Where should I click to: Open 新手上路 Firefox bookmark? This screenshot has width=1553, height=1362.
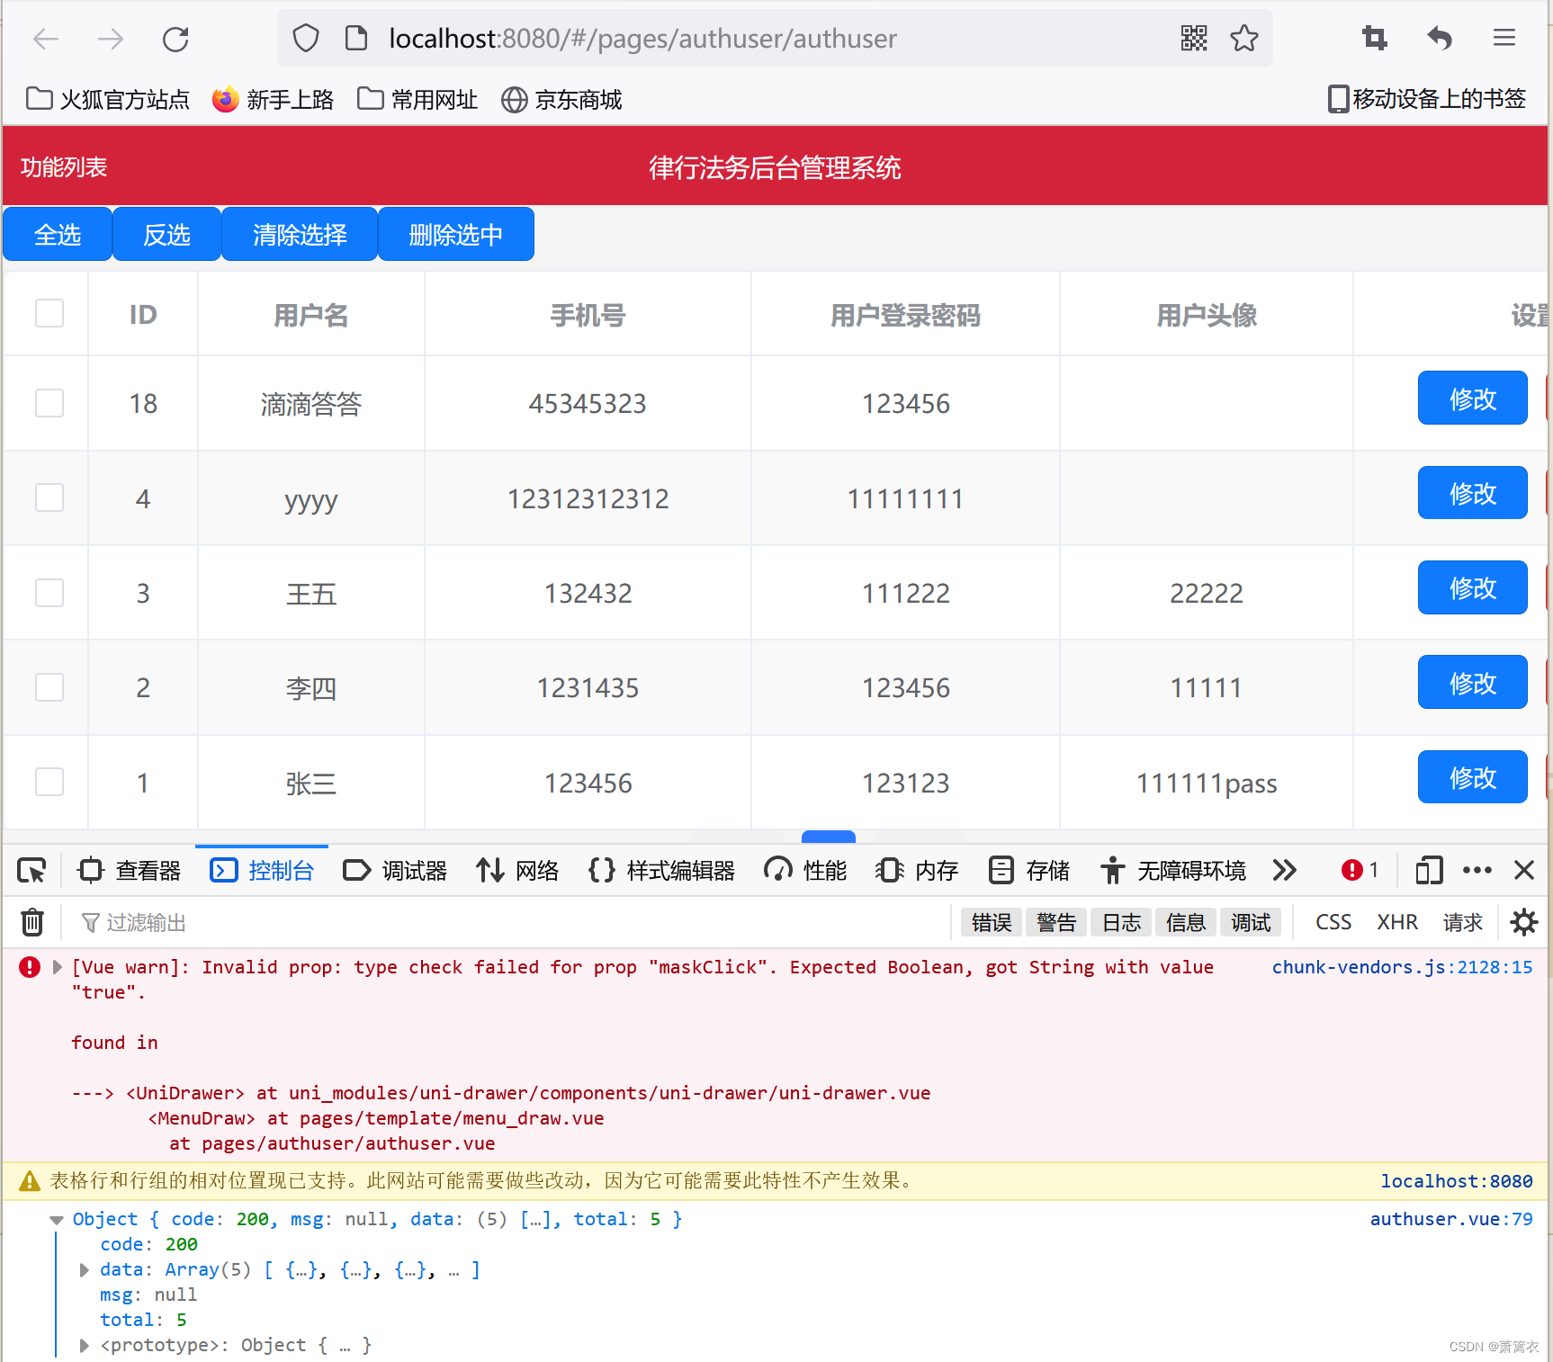point(273,99)
